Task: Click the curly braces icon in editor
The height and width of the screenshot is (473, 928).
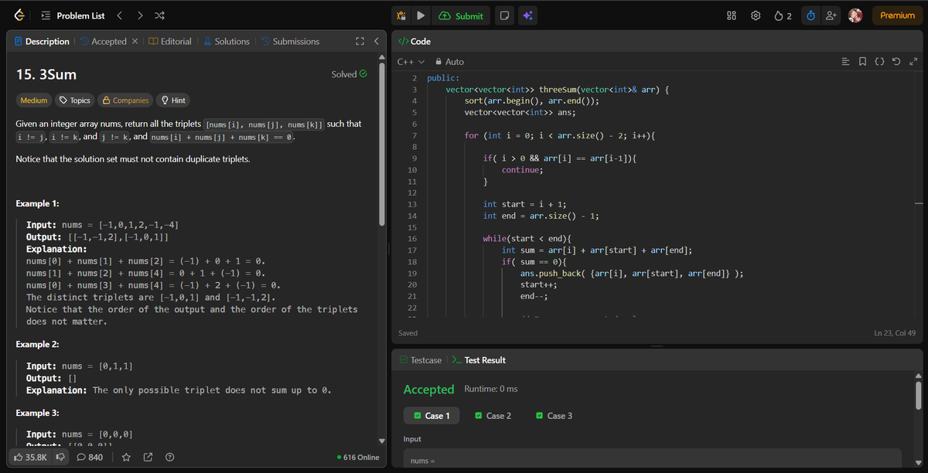Action: pos(880,61)
